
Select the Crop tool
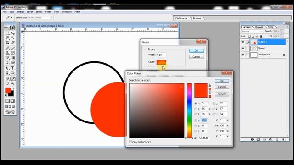pos(7,43)
